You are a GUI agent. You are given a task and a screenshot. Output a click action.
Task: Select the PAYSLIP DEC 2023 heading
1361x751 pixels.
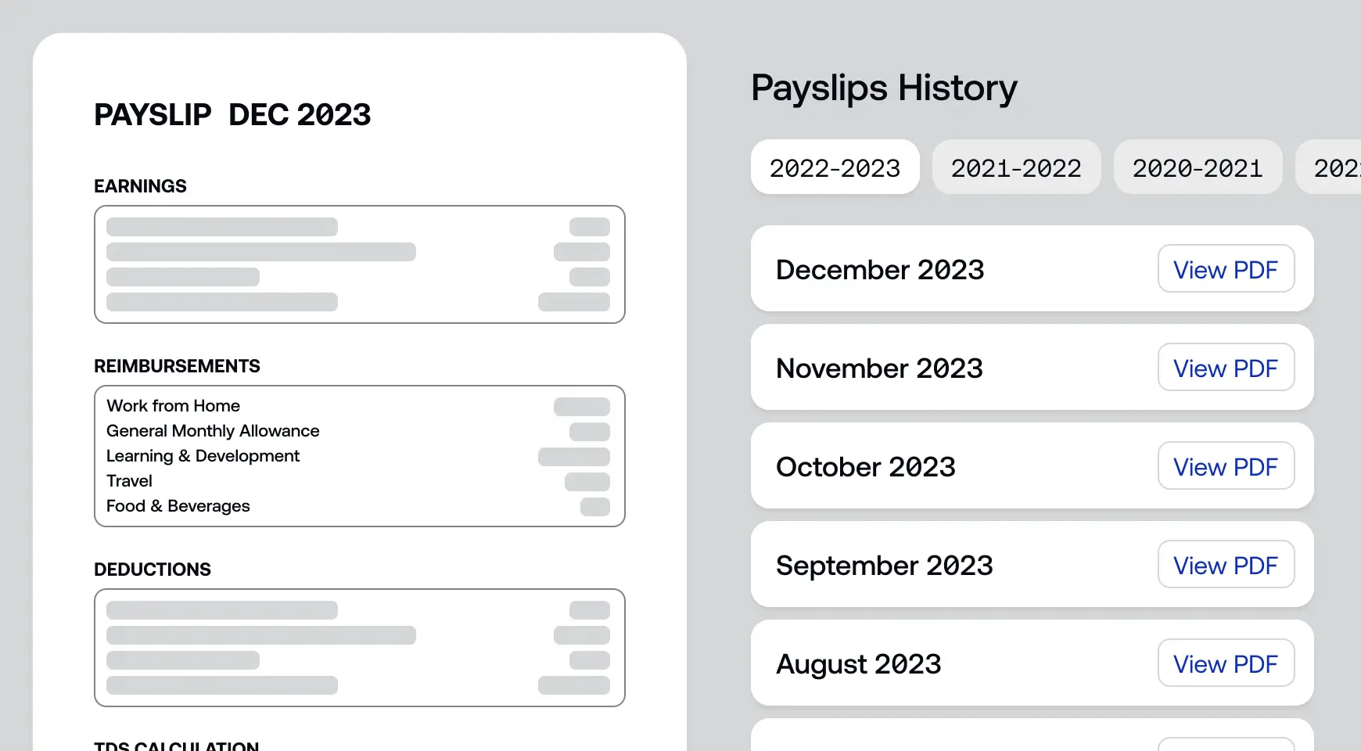[232, 115]
